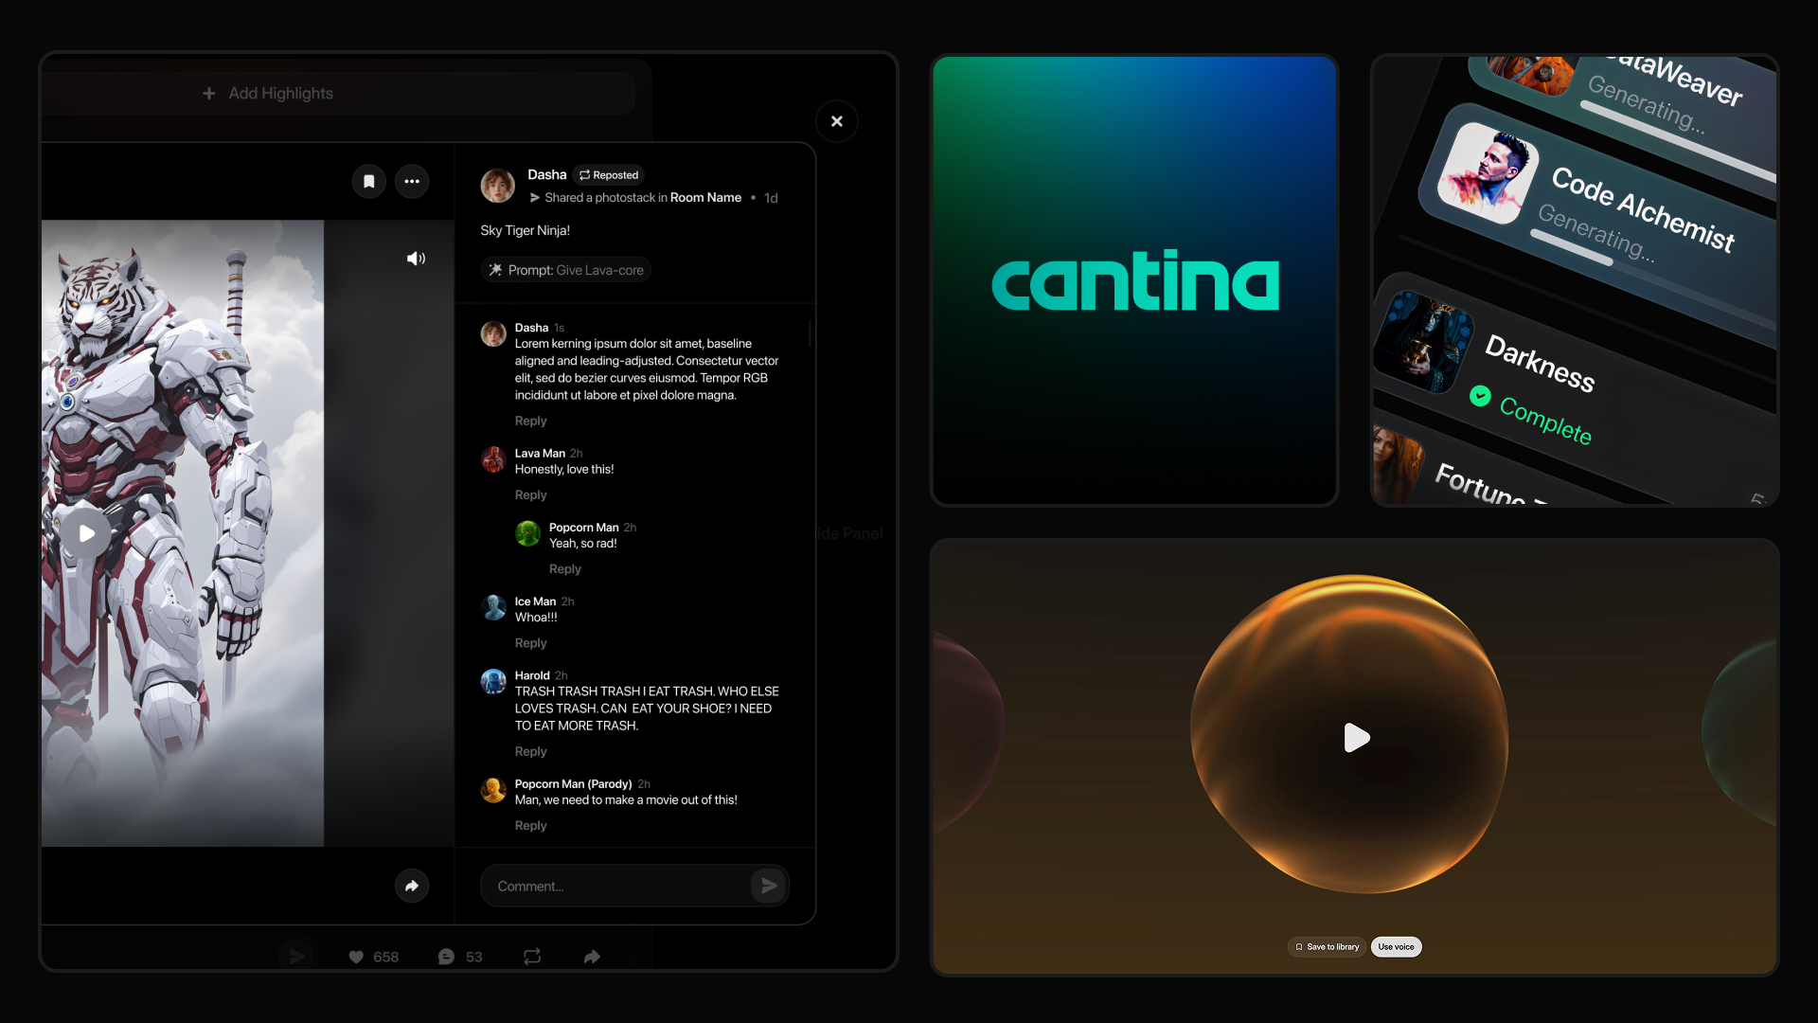Click Harold's avatar
This screenshot has width=1818, height=1023.
[493, 681]
